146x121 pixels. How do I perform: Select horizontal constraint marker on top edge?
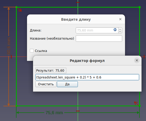78,2
